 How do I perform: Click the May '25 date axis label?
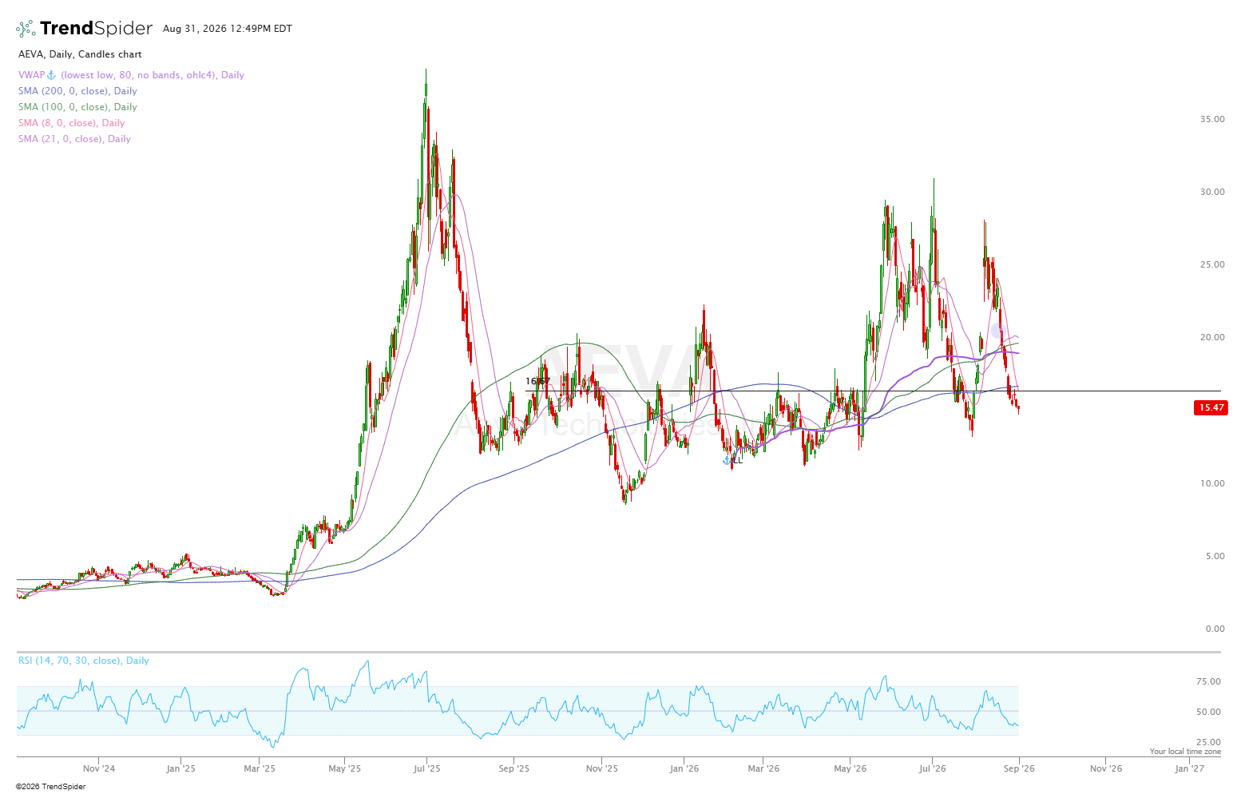coord(344,769)
